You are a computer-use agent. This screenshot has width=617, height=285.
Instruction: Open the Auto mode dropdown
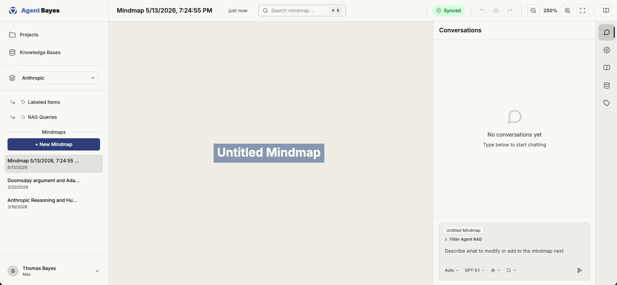(451, 270)
